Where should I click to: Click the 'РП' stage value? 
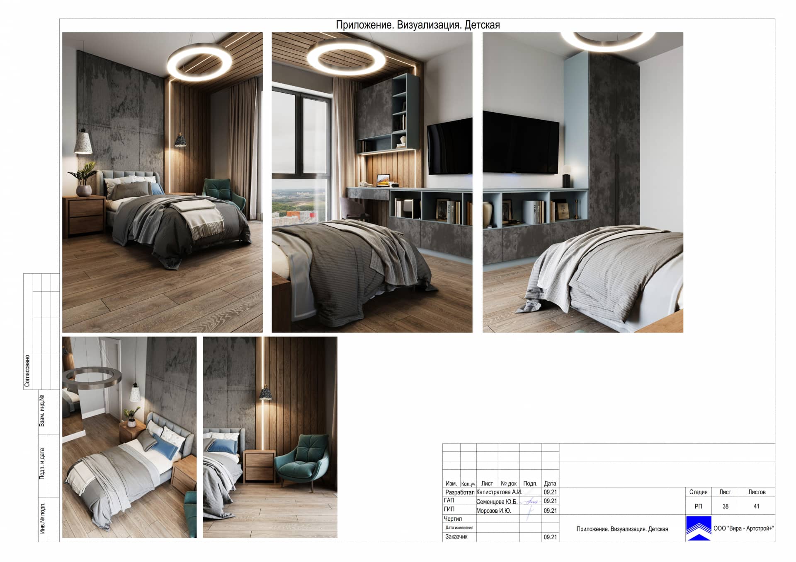tap(698, 506)
